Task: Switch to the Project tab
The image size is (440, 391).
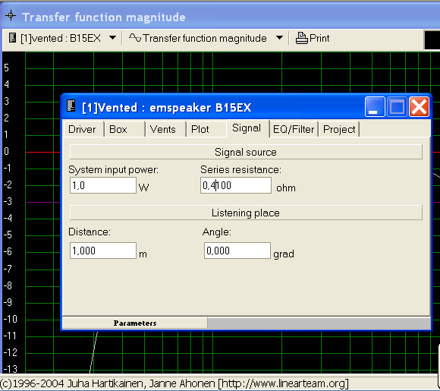Action: pyautogui.click(x=339, y=130)
